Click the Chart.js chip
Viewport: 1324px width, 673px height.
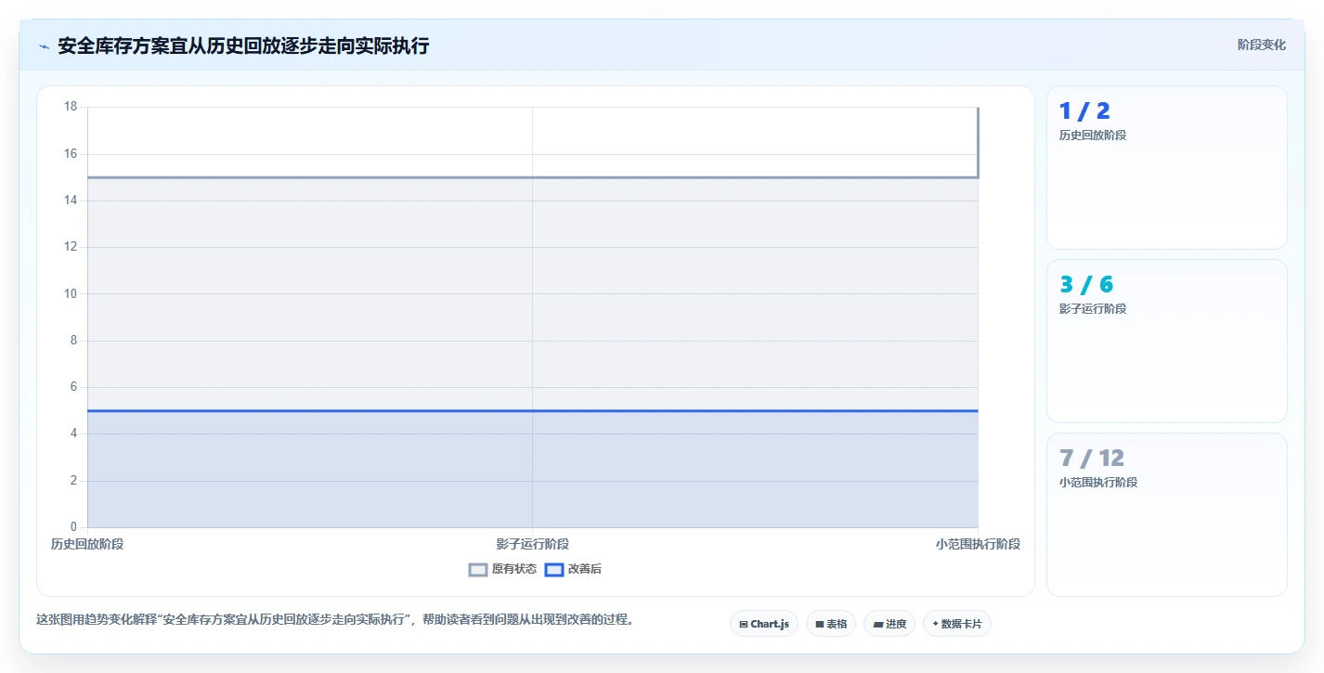coord(764,624)
